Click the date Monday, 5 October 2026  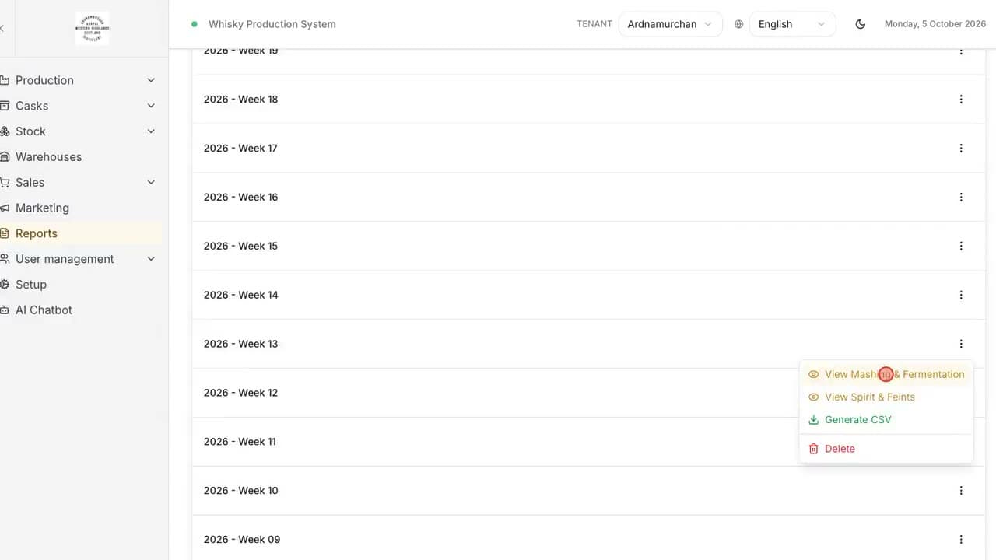click(x=935, y=24)
